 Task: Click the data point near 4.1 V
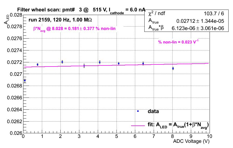100,62
